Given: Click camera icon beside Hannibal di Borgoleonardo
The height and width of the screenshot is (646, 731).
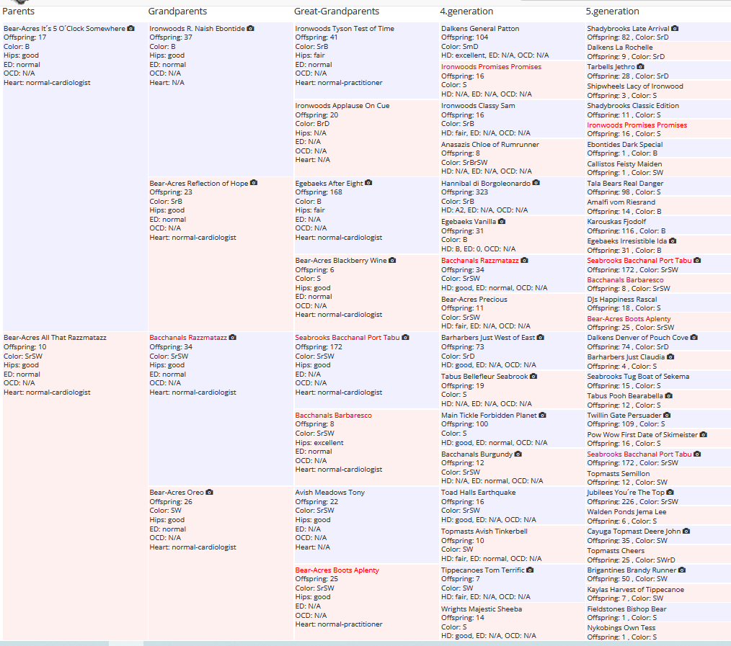Looking at the screenshot, I should pyautogui.click(x=536, y=183).
